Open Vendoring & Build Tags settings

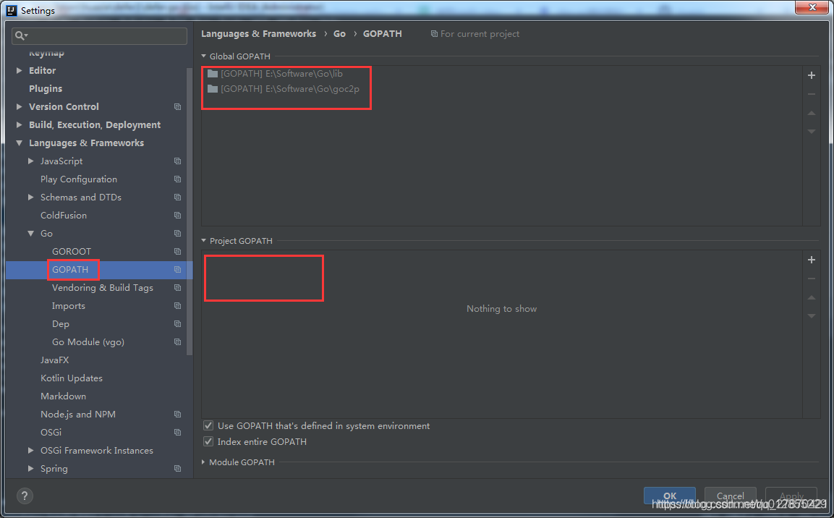[x=102, y=288]
